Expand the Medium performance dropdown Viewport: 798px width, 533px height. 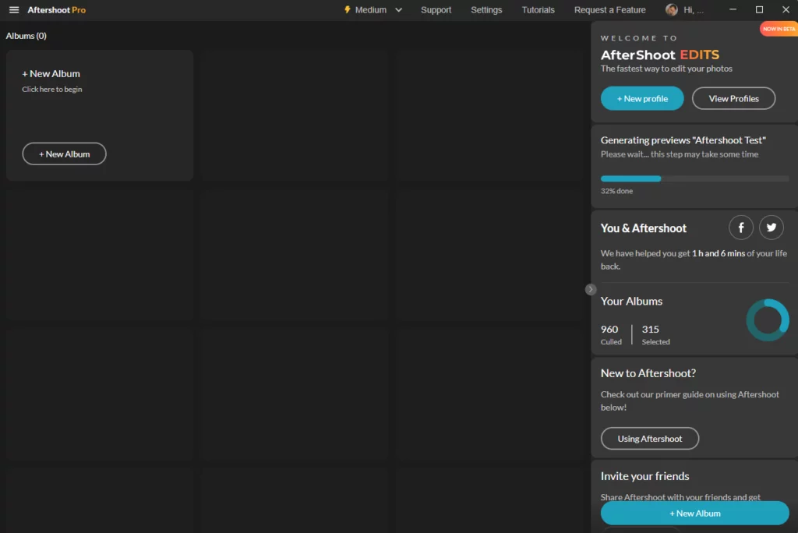398,9
